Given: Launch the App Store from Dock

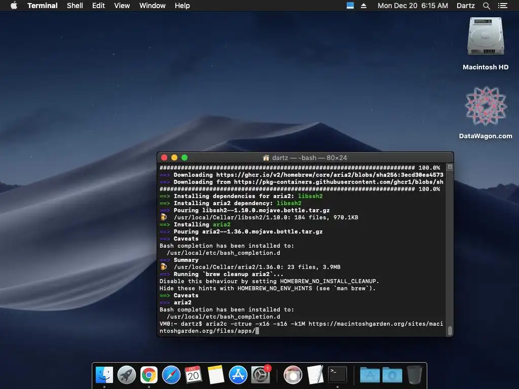Looking at the screenshot, I should pyautogui.click(x=238, y=375).
